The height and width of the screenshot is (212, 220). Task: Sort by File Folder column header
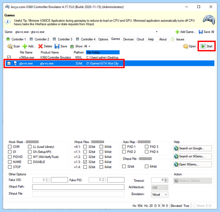(x=103, y=52)
